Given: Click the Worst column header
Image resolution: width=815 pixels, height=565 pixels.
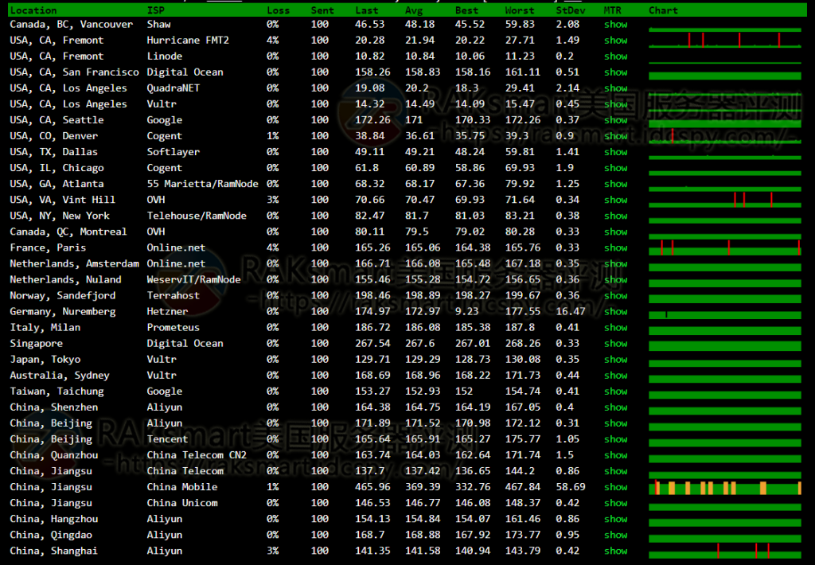Looking at the screenshot, I should 519,10.
